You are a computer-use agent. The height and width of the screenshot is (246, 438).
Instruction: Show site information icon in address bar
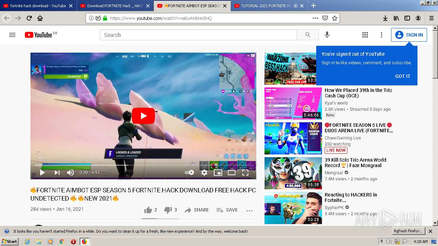(x=91, y=18)
